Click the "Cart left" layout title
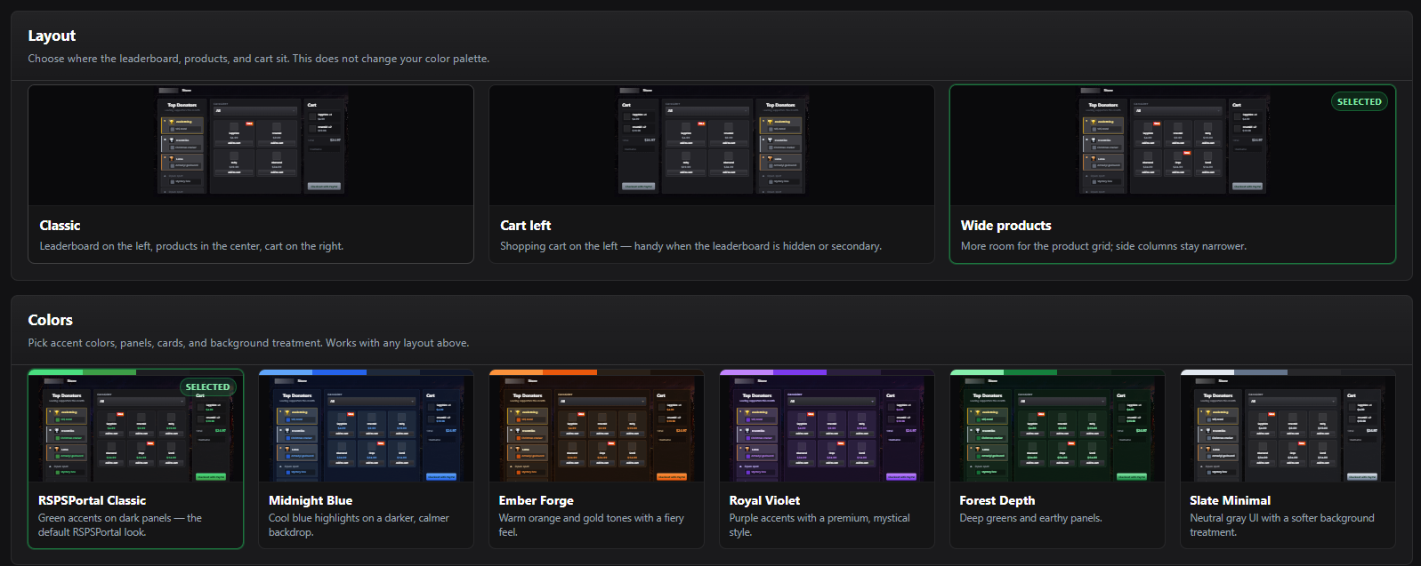This screenshot has width=1421, height=566. [525, 226]
